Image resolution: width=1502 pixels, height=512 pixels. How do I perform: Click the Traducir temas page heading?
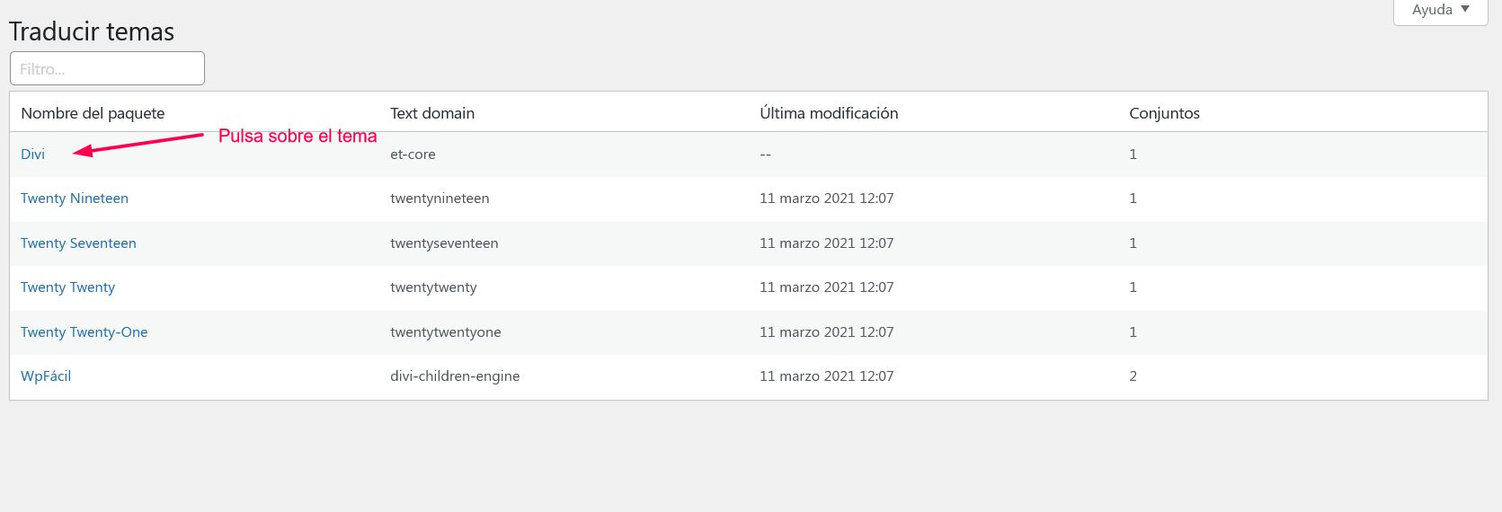(x=92, y=31)
